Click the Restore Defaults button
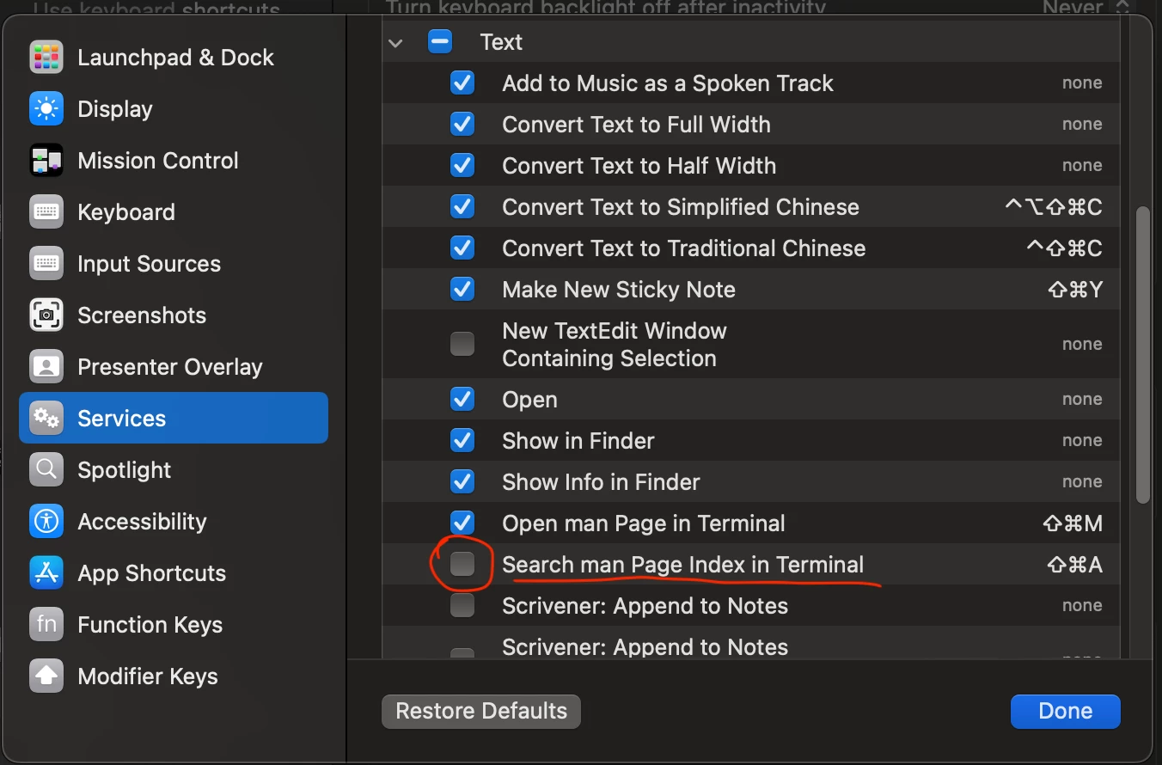Screen dimensions: 1162x765 click(481, 712)
